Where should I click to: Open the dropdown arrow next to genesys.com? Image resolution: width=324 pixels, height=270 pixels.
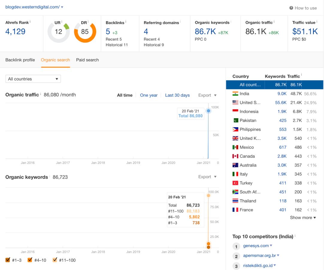tap(271, 246)
